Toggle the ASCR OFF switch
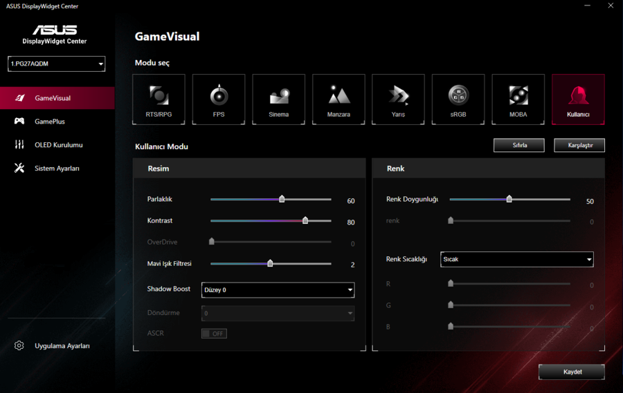The image size is (623, 393). (x=214, y=334)
